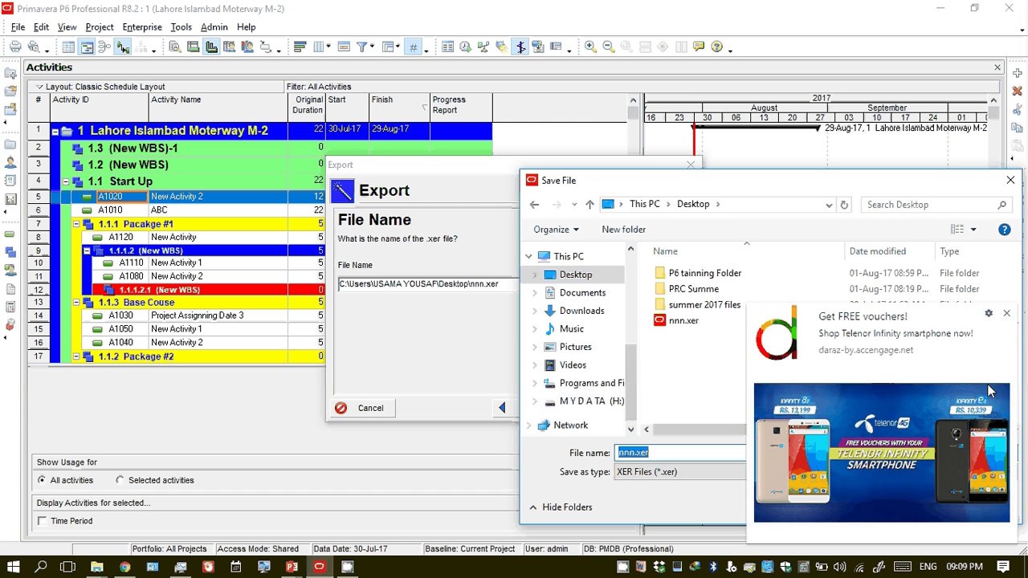The width and height of the screenshot is (1028, 578).
Task: Open the Enterprise menu
Action: [x=142, y=27]
